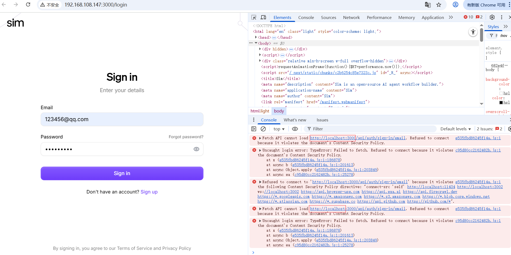Open the Performance tab

click(379, 17)
